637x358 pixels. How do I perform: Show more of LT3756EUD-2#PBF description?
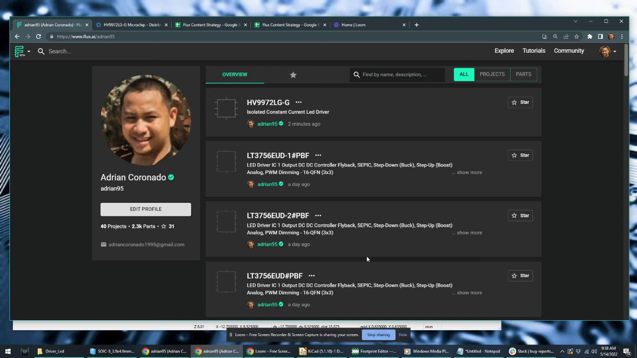(469, 233)
